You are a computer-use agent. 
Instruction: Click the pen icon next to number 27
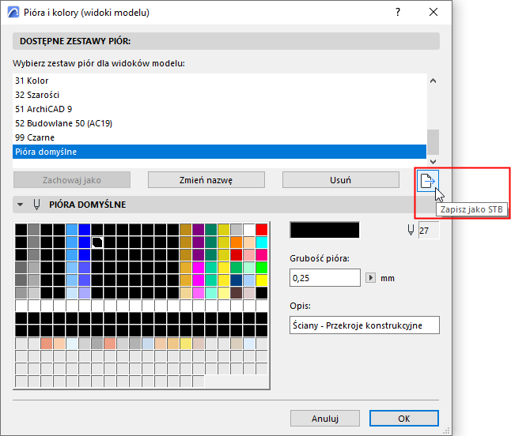[x=411, y=231]
